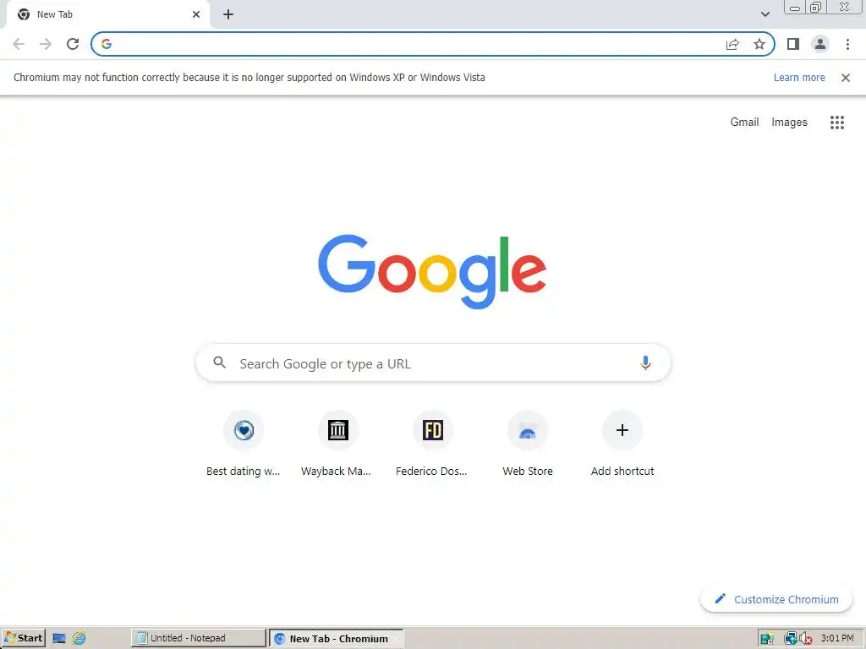Click the Customize Chromium button

776,599
